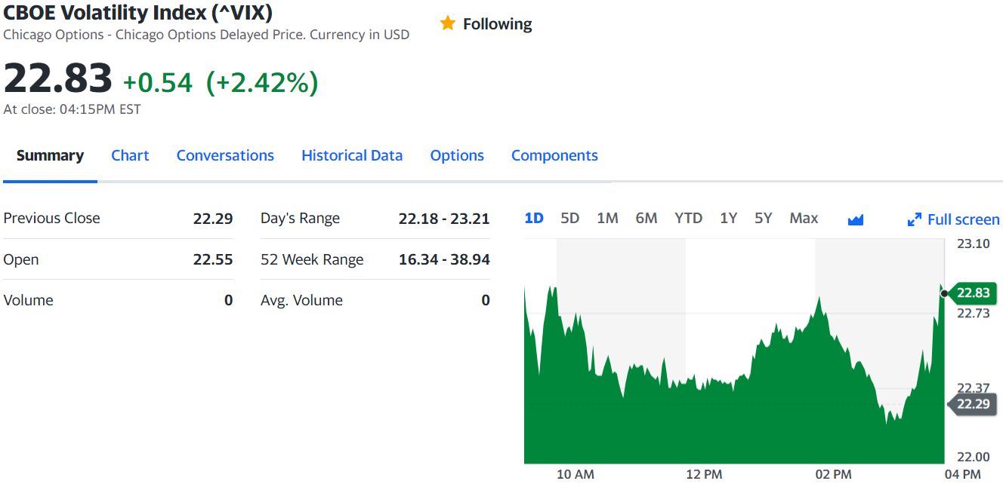Viewport: 1003px width, 484px height.
Task: Click the (+2.42%) percent change
Action: point(262,82)
